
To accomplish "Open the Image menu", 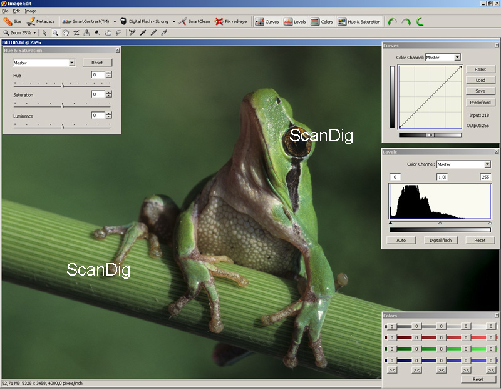I will click(x=31, y=11).
